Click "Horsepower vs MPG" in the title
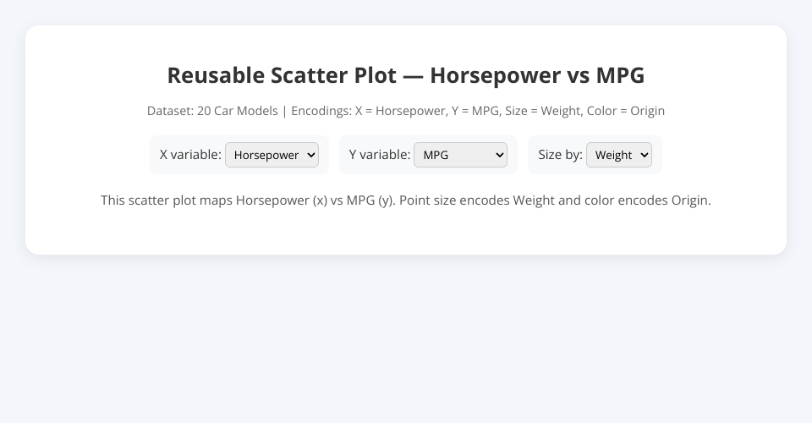The image size is (812, 423). point(537,75)
